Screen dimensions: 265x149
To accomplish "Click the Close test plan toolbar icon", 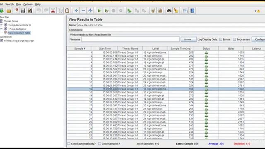I will (17, 11).
